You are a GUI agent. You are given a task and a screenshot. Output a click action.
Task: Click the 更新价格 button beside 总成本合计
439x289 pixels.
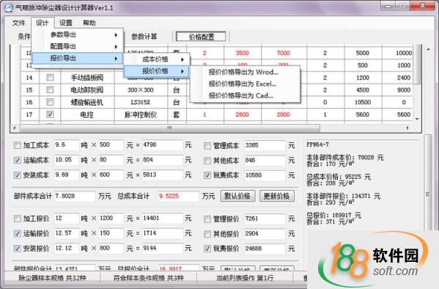[x=276, y=196]
